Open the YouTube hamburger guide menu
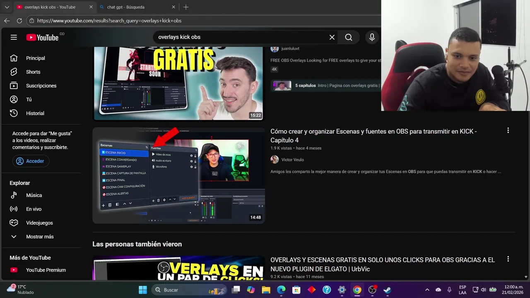The image size is (530, 298). tap(14, 37)
